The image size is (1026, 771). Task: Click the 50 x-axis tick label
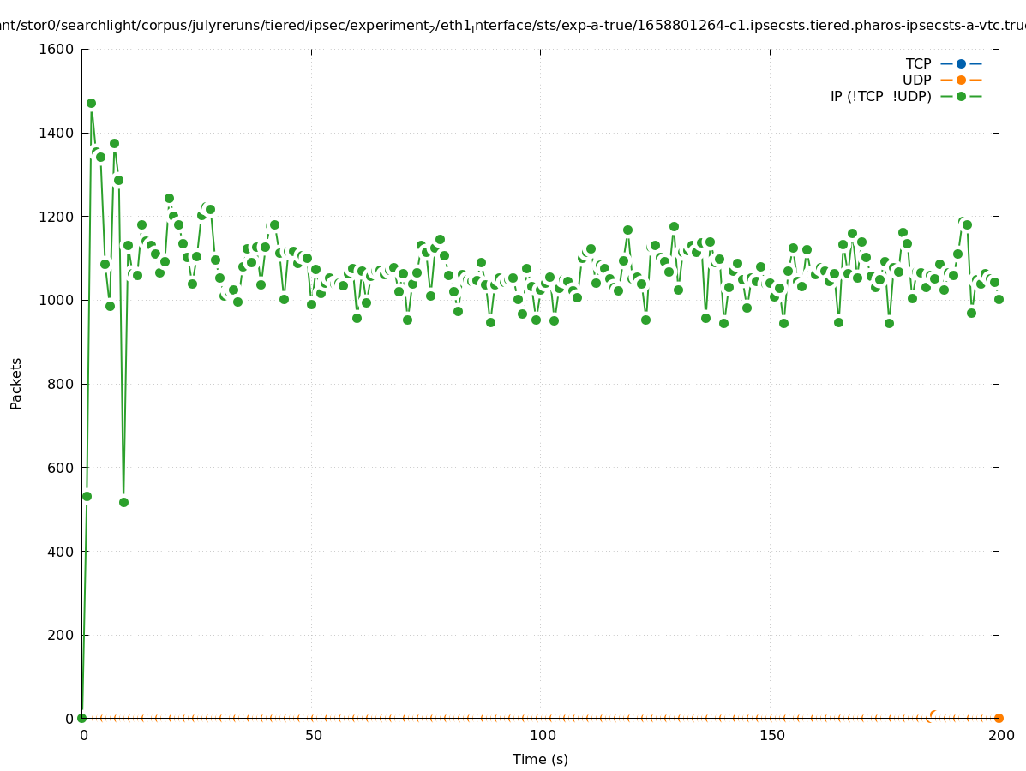[x=314, y=735]
